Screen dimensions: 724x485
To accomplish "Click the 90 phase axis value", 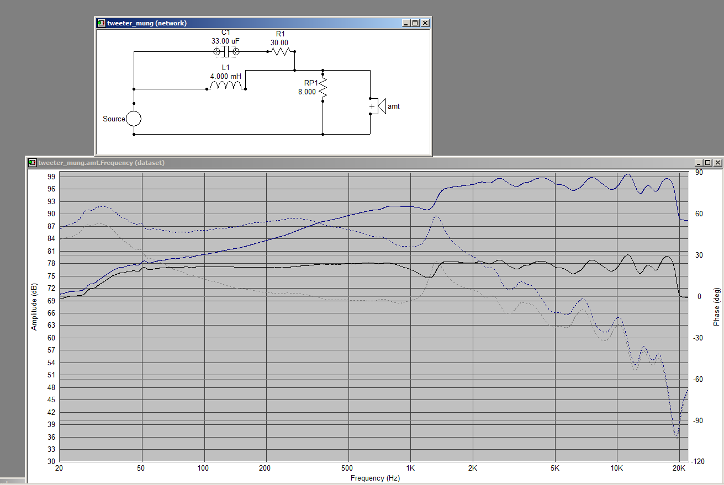I will 699,173.
